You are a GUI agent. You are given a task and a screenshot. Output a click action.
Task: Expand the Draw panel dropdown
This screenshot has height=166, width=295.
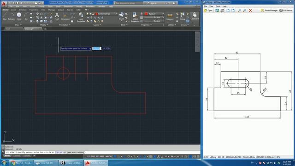coord(18,25)
